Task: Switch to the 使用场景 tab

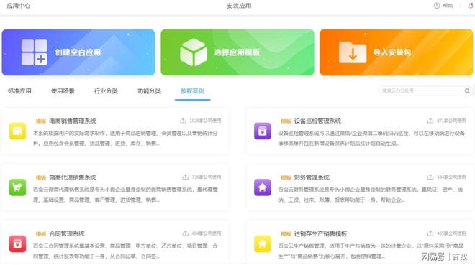Action: 63,91
